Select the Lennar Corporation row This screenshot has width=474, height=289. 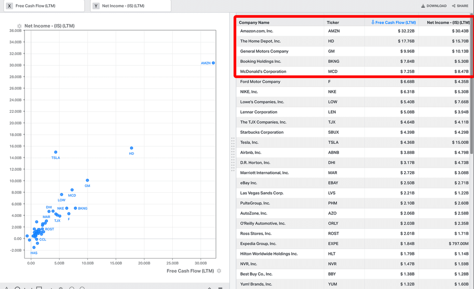(353, 112)
